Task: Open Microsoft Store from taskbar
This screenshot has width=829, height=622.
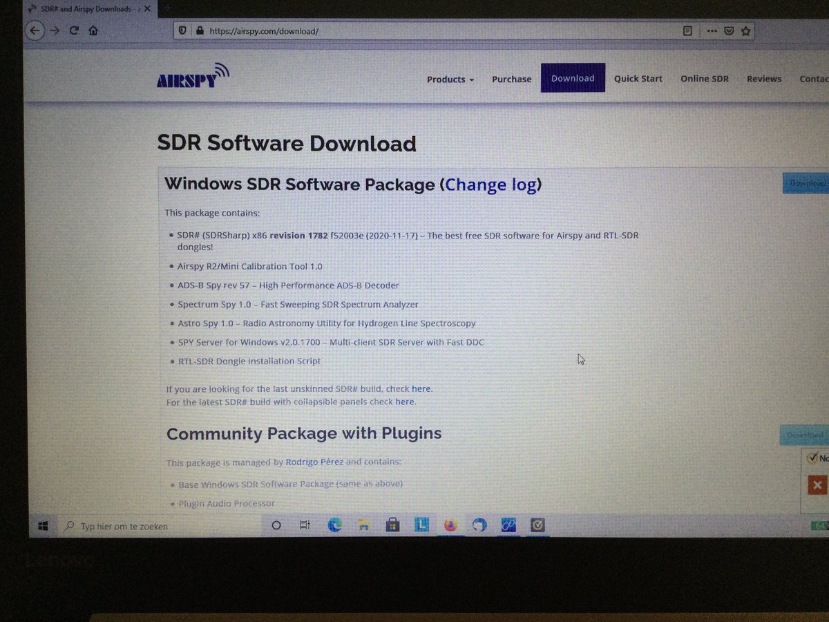Action: click(392, 526)
